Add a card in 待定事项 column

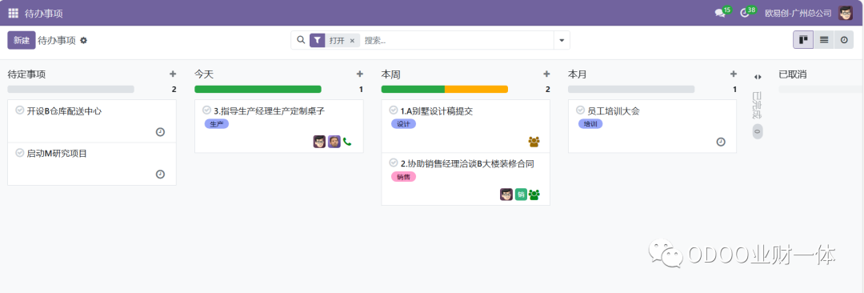[x=173, y=74]
